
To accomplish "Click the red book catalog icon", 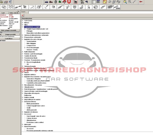I will pos(64,2).
